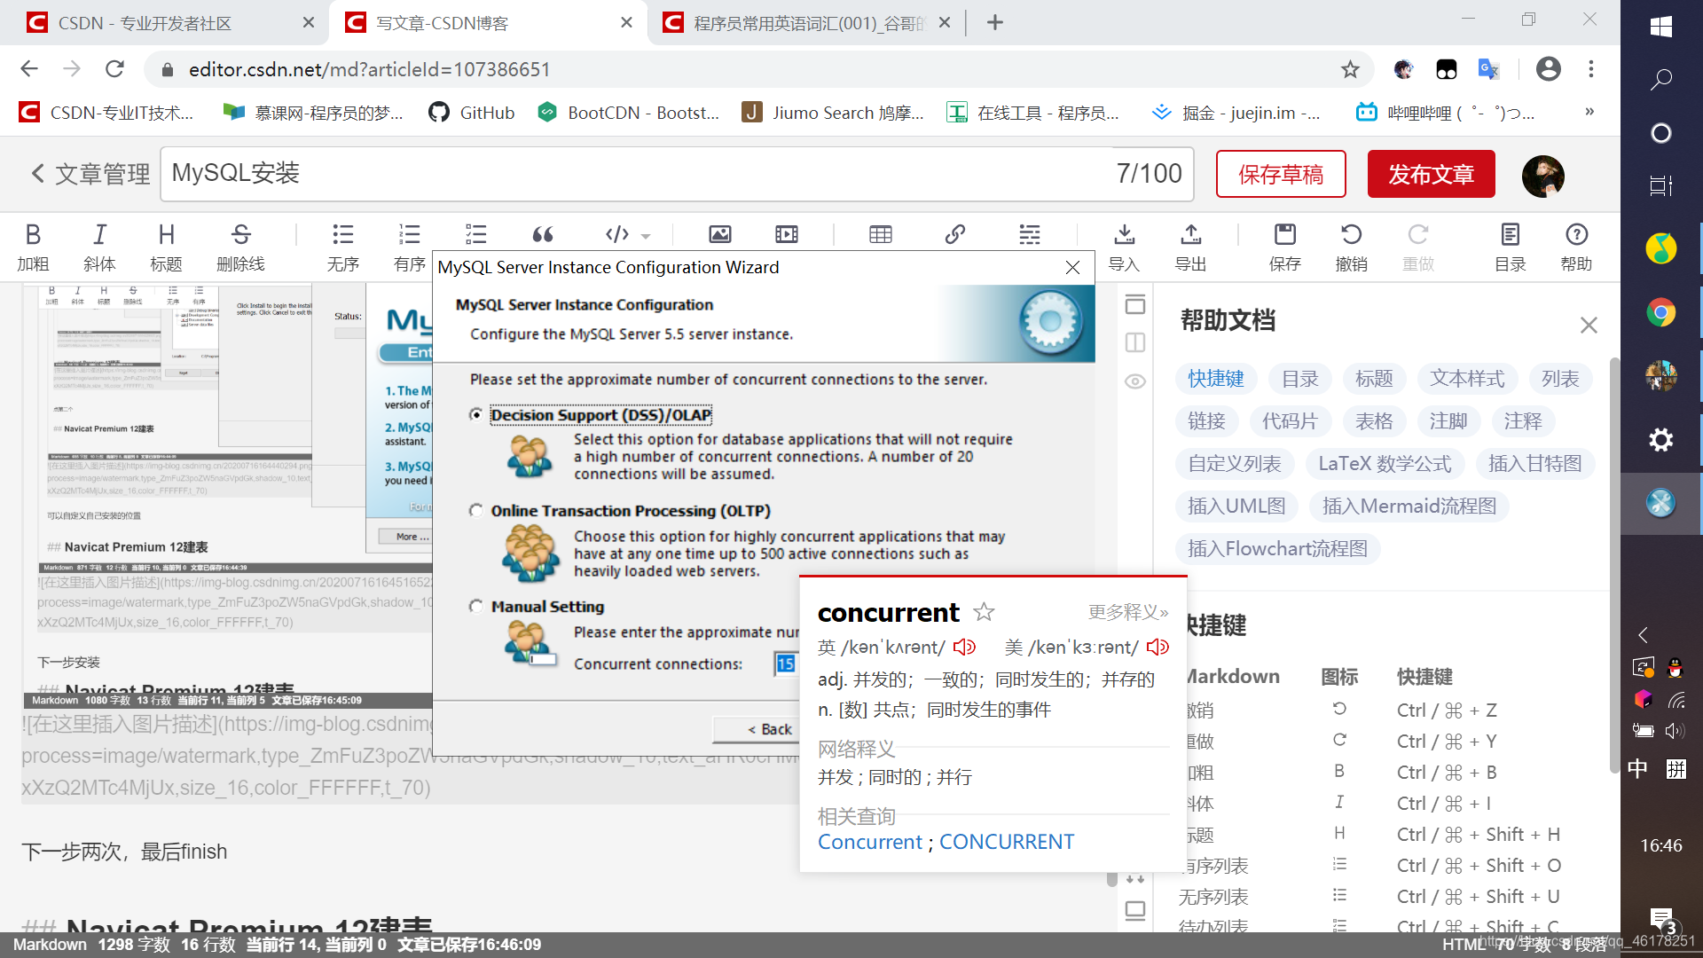
Task: Select the 代码片 help tag
Action: [x=1290, y=421]
